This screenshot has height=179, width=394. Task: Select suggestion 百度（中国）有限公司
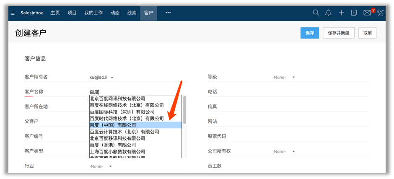pos(135,125)
